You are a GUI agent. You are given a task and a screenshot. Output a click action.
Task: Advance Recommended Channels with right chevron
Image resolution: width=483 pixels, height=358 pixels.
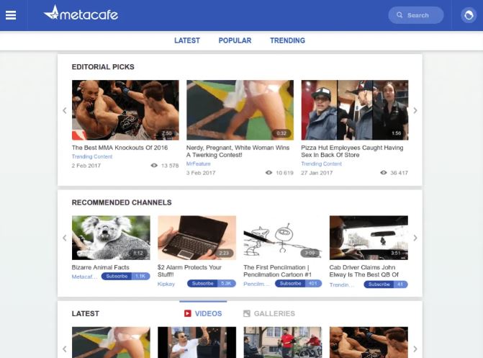415,238
